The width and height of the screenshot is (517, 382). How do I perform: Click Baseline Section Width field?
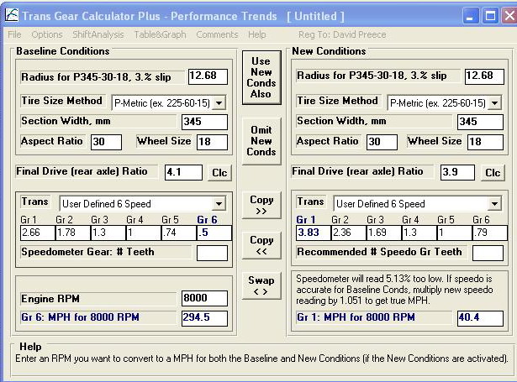(x=204, y=122)
